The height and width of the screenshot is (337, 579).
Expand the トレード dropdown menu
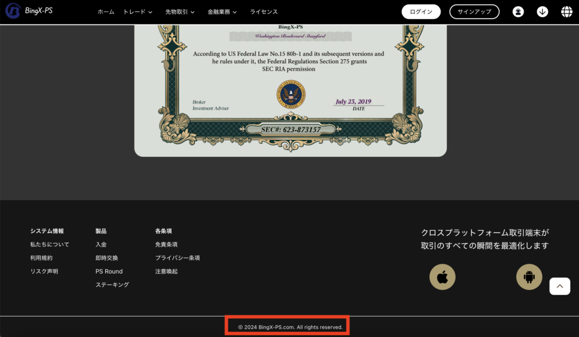point(138,12)
